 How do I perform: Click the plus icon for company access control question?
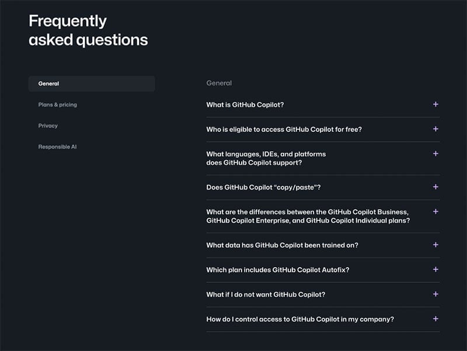[x=435, y=319]
